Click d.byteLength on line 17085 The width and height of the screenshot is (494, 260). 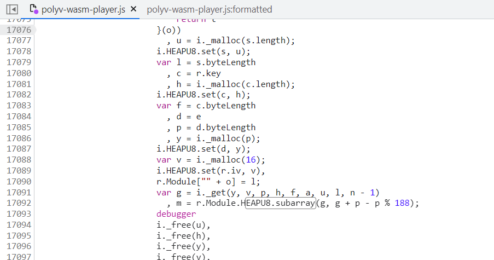[226, 128]
